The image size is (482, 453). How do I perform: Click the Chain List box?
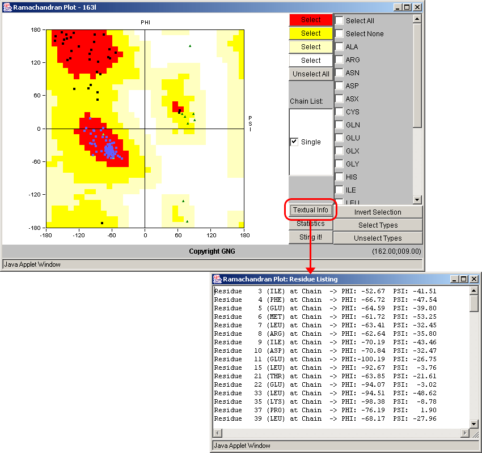pos(311,142)
